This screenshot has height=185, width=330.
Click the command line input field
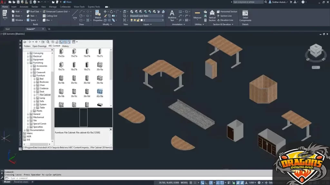pyautogui.click(x=141, y=178)
